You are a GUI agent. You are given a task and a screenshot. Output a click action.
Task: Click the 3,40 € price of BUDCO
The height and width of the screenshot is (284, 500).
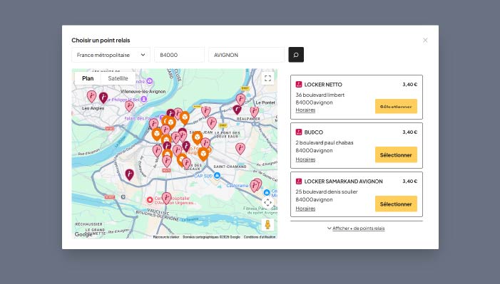[x=409, y=132]
